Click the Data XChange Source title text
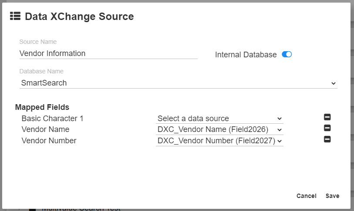This screenshot has height=211, width=354. [x=79, y=16]
